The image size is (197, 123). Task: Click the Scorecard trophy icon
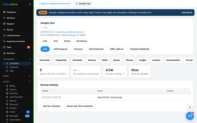[7, 104]
